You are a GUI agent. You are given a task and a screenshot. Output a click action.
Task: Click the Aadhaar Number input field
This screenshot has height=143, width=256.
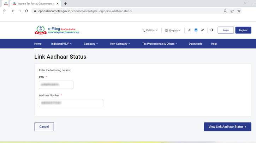click(71, 103)
